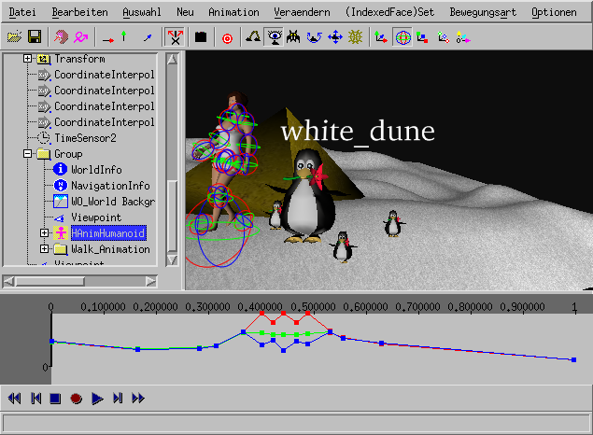This screenshot has height=435, width=593.
Task: Toggle the red X-axis arrow
Action: [x=108, y=39]
